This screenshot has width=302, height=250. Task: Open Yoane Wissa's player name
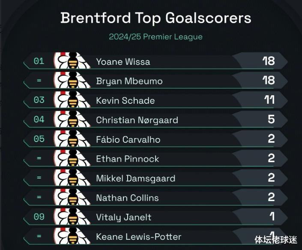click(123, 62)
